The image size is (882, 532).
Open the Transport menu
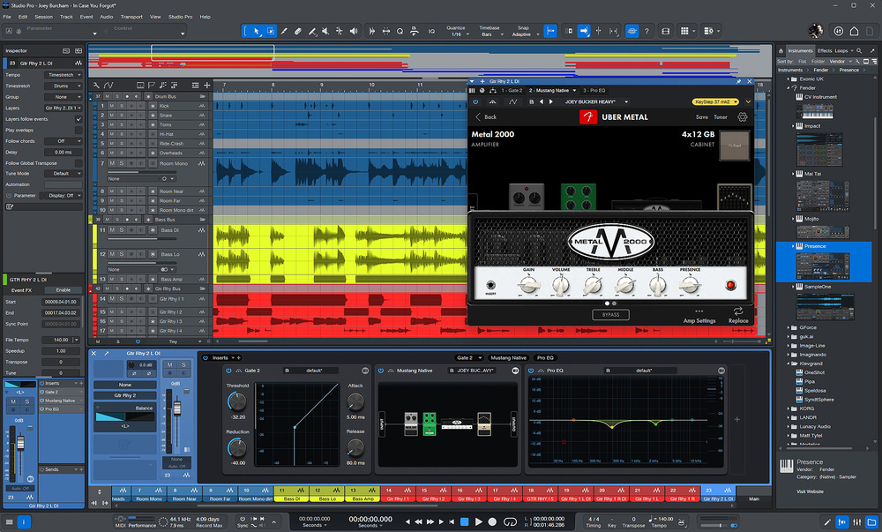pos(131,17)
